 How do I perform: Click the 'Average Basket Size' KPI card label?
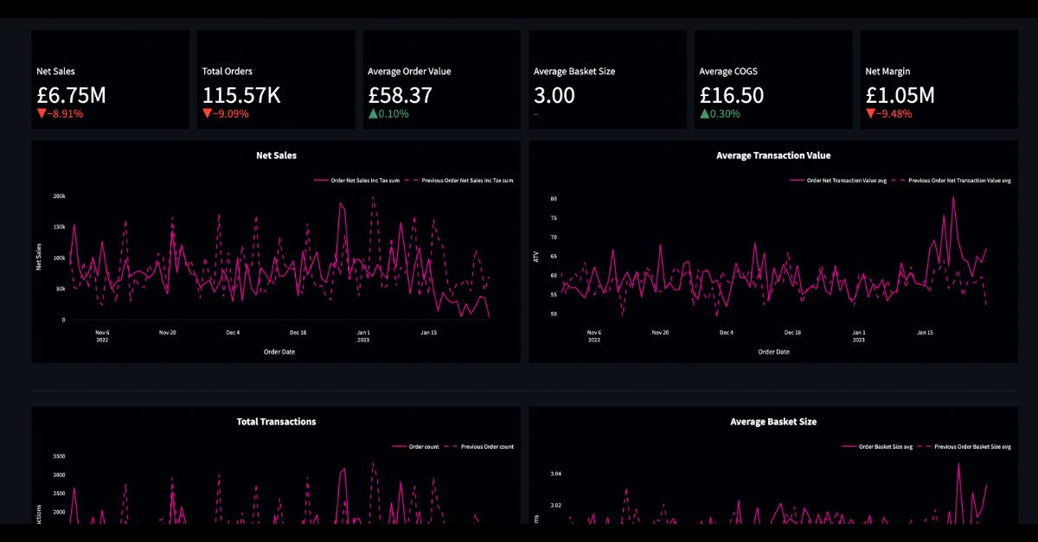pos(574,71)
